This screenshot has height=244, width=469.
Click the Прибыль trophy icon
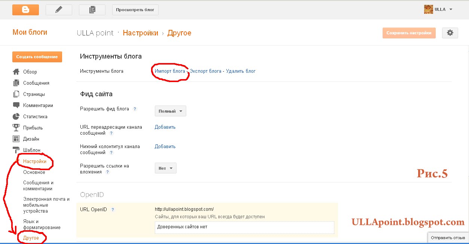pos(16,128)
